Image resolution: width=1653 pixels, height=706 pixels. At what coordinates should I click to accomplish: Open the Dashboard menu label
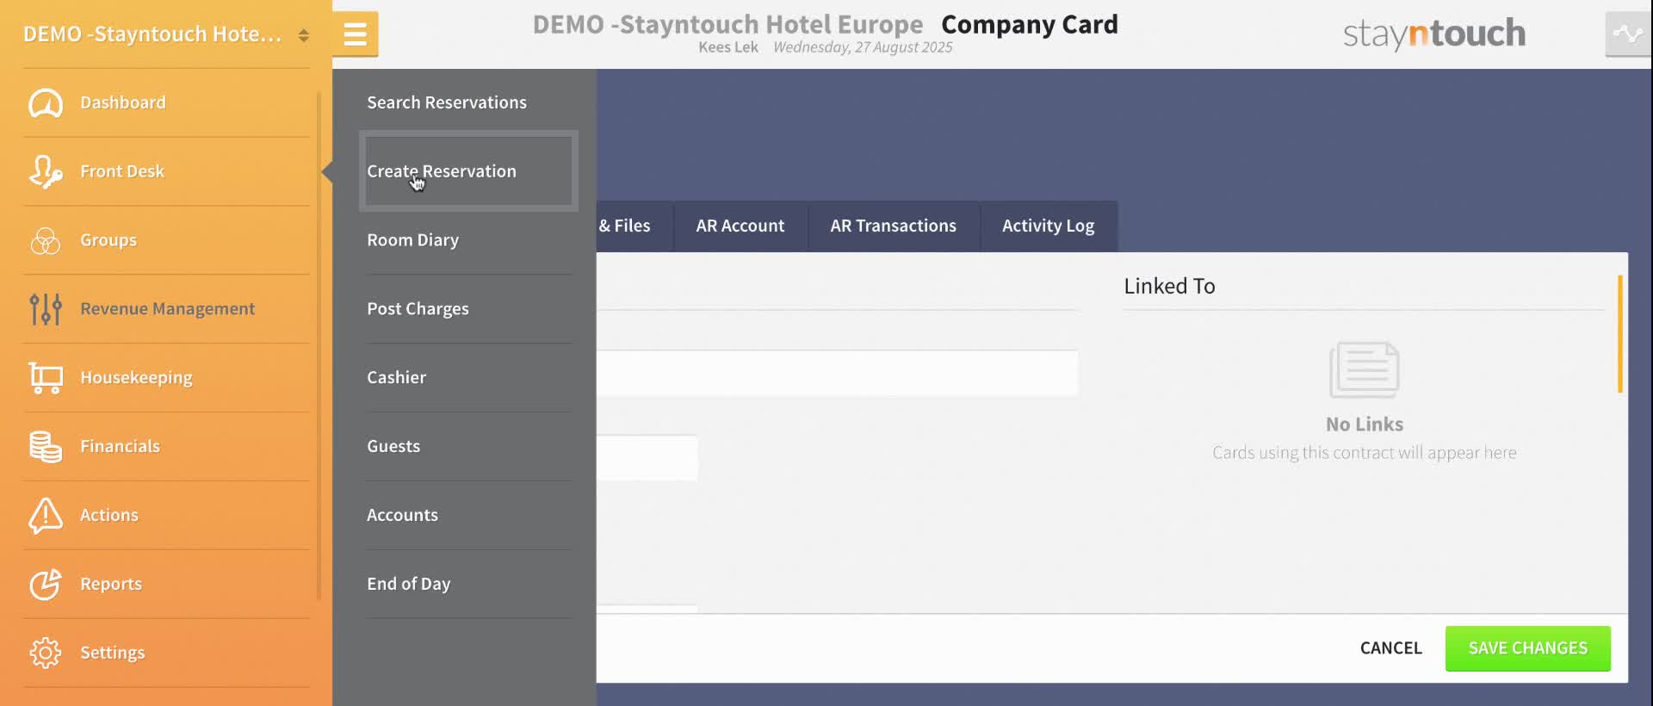[x=123, y=102]
